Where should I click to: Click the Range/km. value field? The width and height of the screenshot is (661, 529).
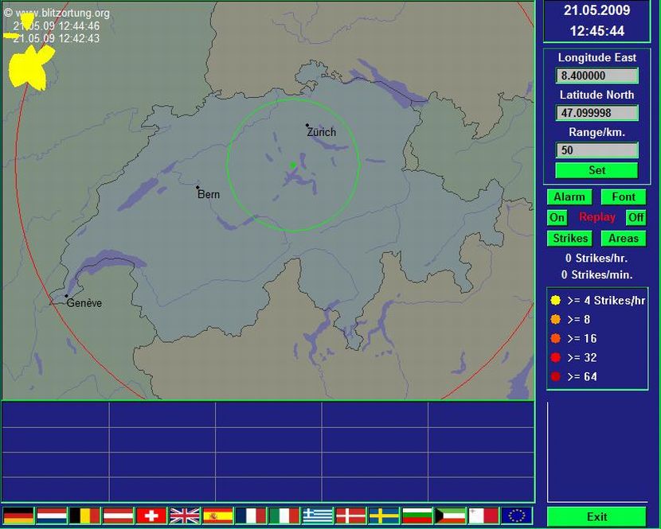[x=596, y=150]
